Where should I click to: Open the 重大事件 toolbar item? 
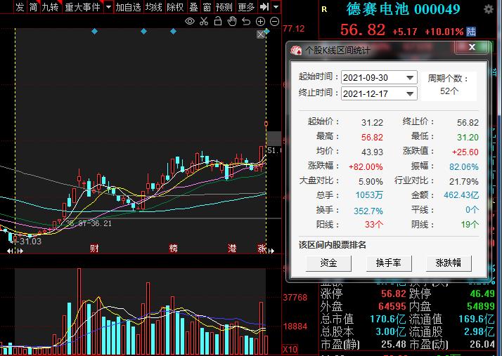(x=82, y=7)
